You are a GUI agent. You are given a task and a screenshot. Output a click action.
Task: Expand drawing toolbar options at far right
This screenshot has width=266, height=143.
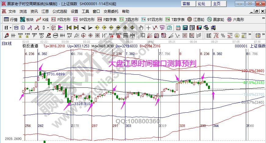(x=263, y=35)
